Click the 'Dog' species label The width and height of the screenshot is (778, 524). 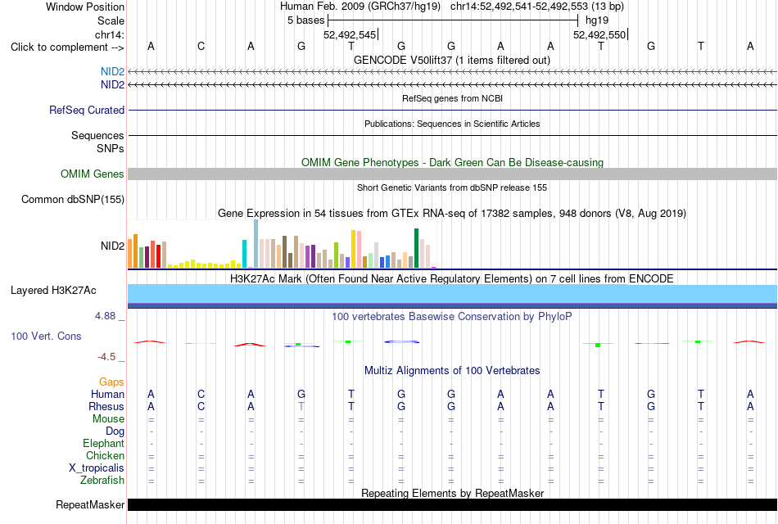pos(115,431)
